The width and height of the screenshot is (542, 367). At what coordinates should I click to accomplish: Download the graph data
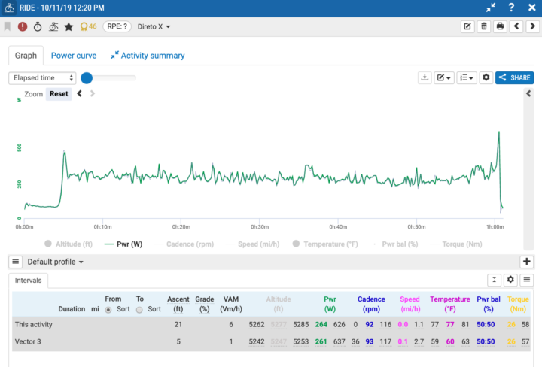pos(425,77)
